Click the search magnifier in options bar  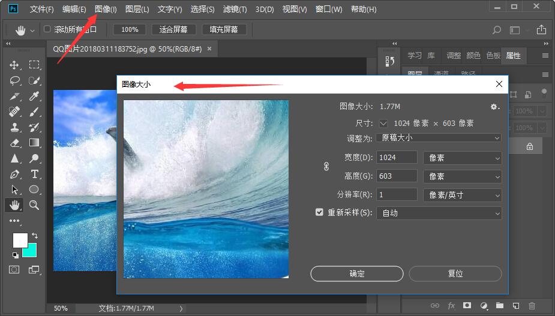click(497, 30)
